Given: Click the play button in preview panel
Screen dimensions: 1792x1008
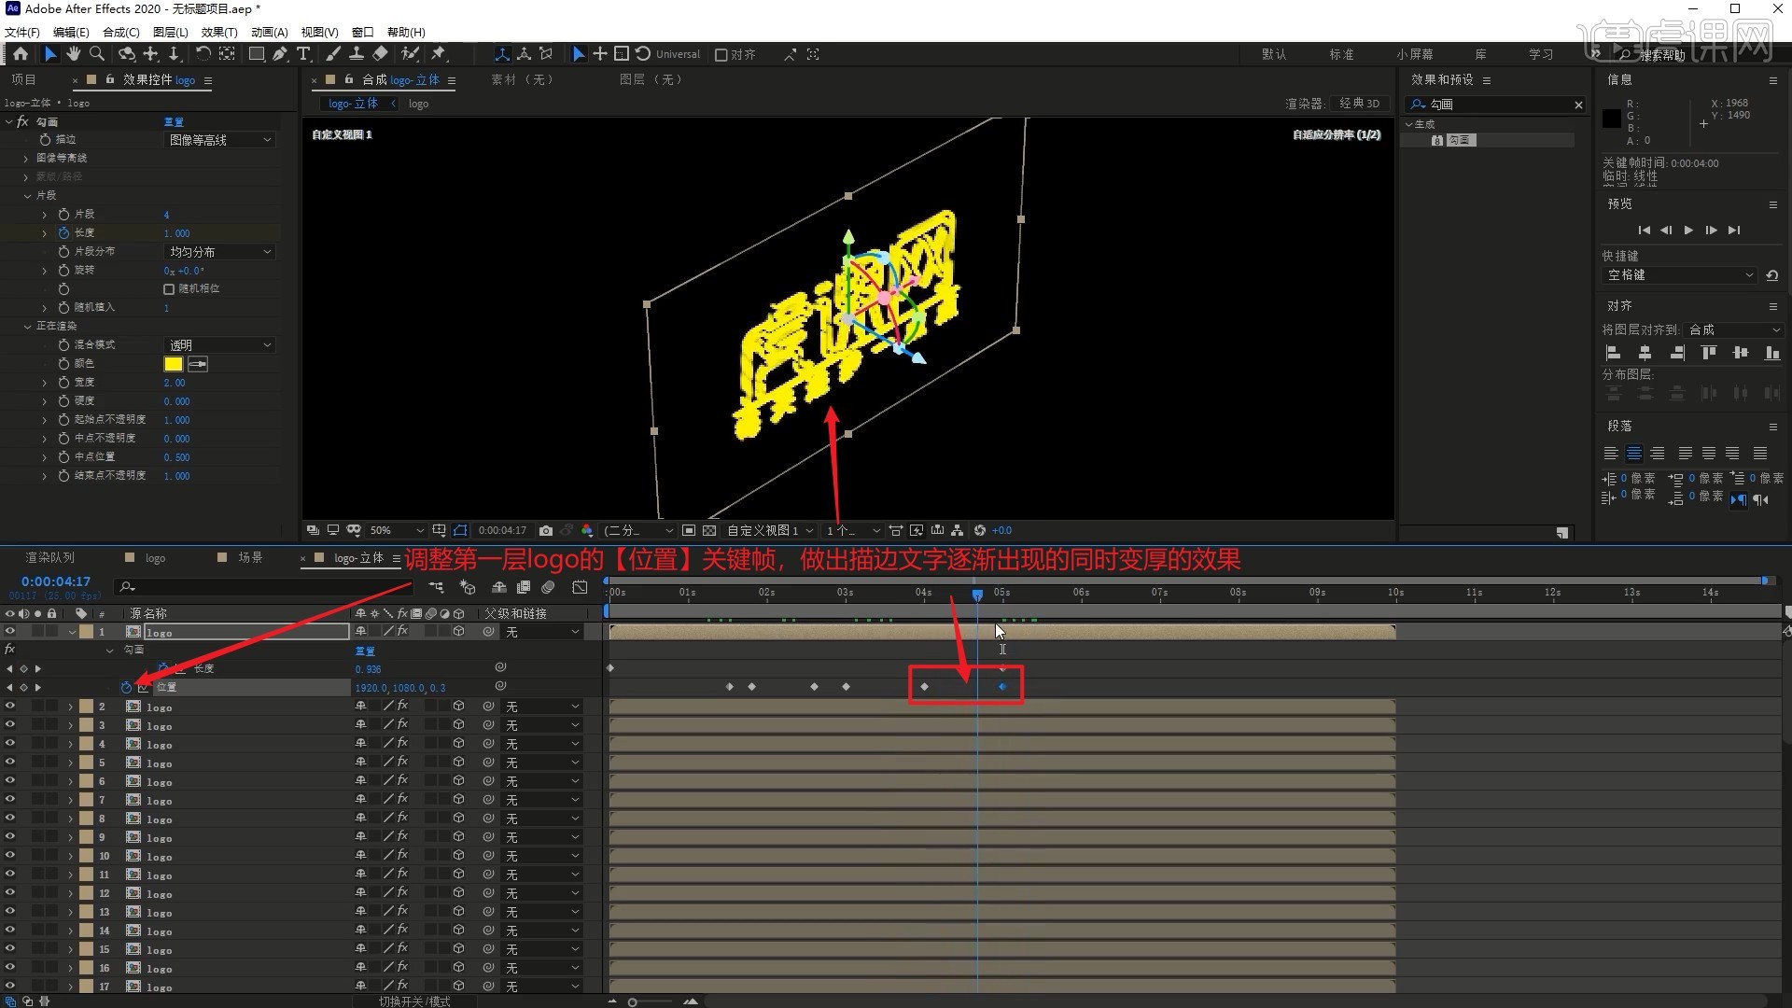Looking at the screenshot, I should click(1688, 230).
